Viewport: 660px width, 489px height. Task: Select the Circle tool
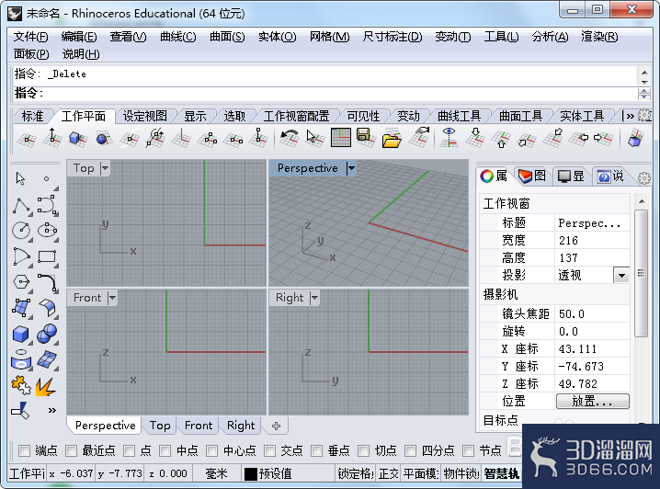point(21,231)
